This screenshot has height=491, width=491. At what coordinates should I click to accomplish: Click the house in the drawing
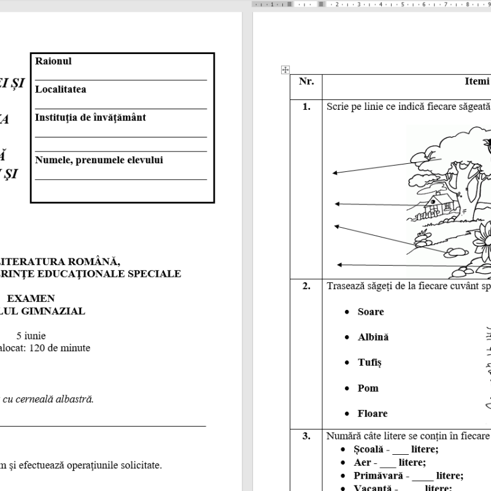point(439,207)
